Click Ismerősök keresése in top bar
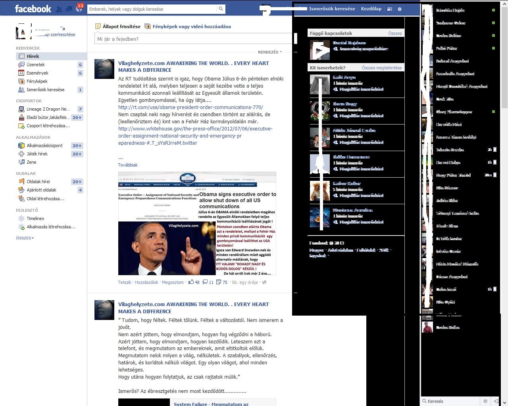This screenshot has width=508, height=406. tap(332, 9)
